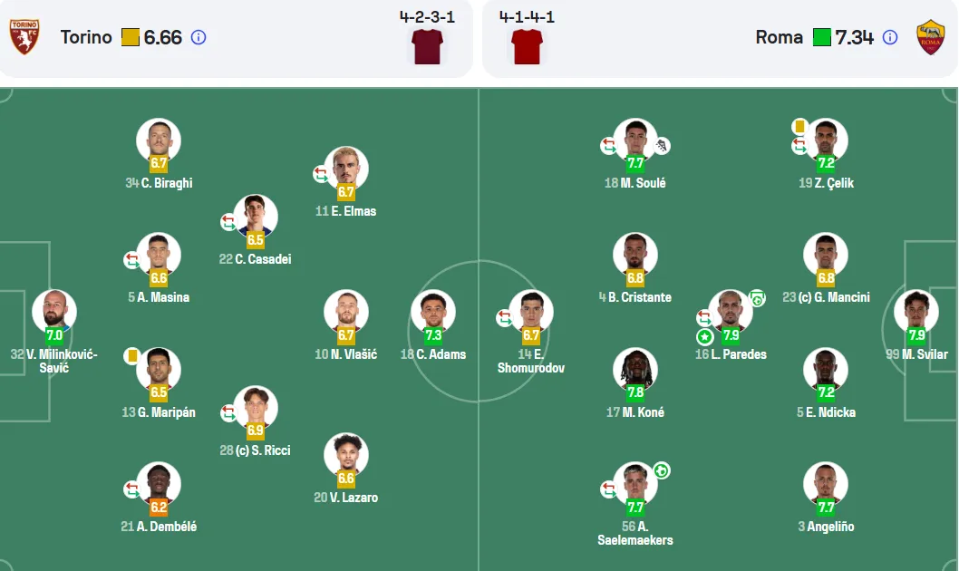Open the Torino club crest

point(24,36)
